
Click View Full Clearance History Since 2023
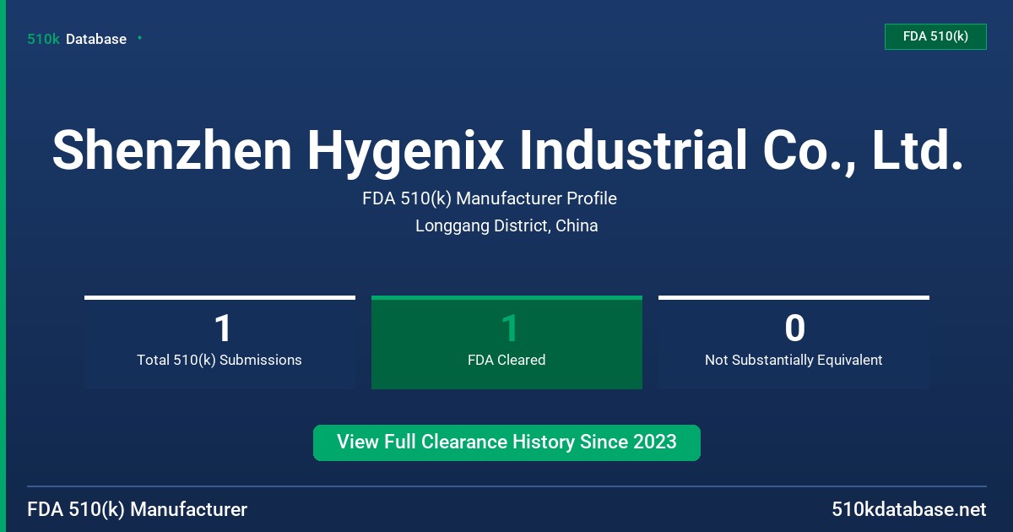click(x=506, y=442)
